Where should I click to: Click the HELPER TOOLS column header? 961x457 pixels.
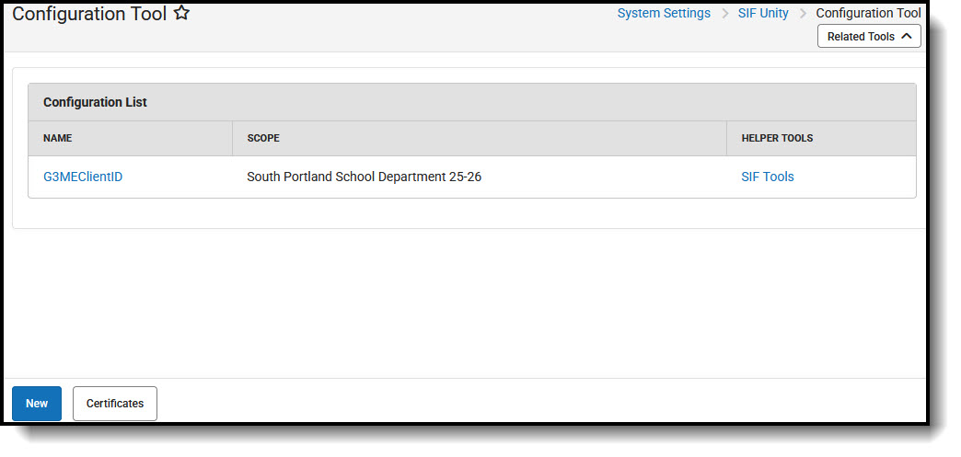coord(776,138)
